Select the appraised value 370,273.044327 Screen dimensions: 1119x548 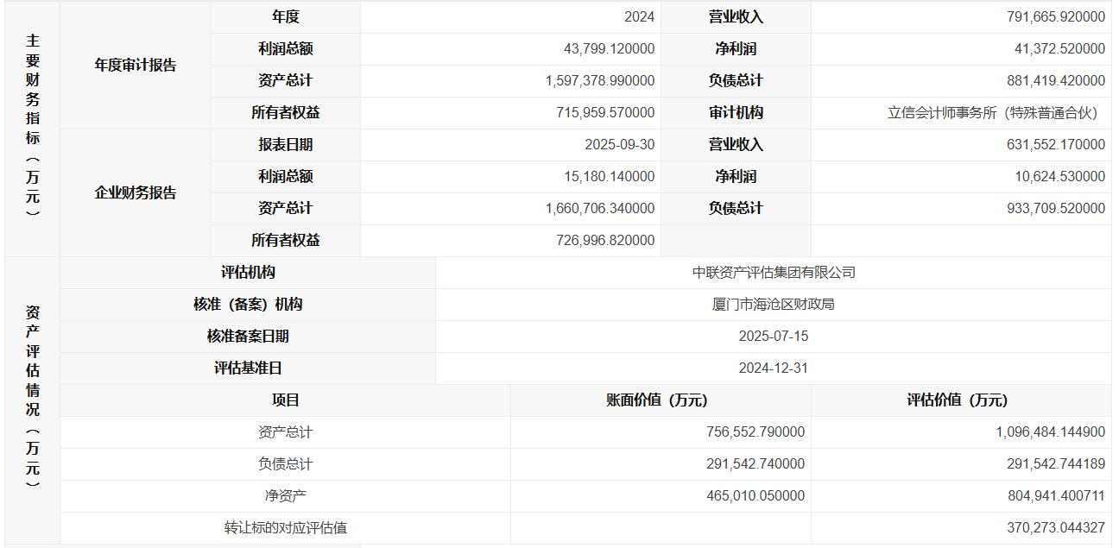pyautogui.click(x=1050, y=528)
